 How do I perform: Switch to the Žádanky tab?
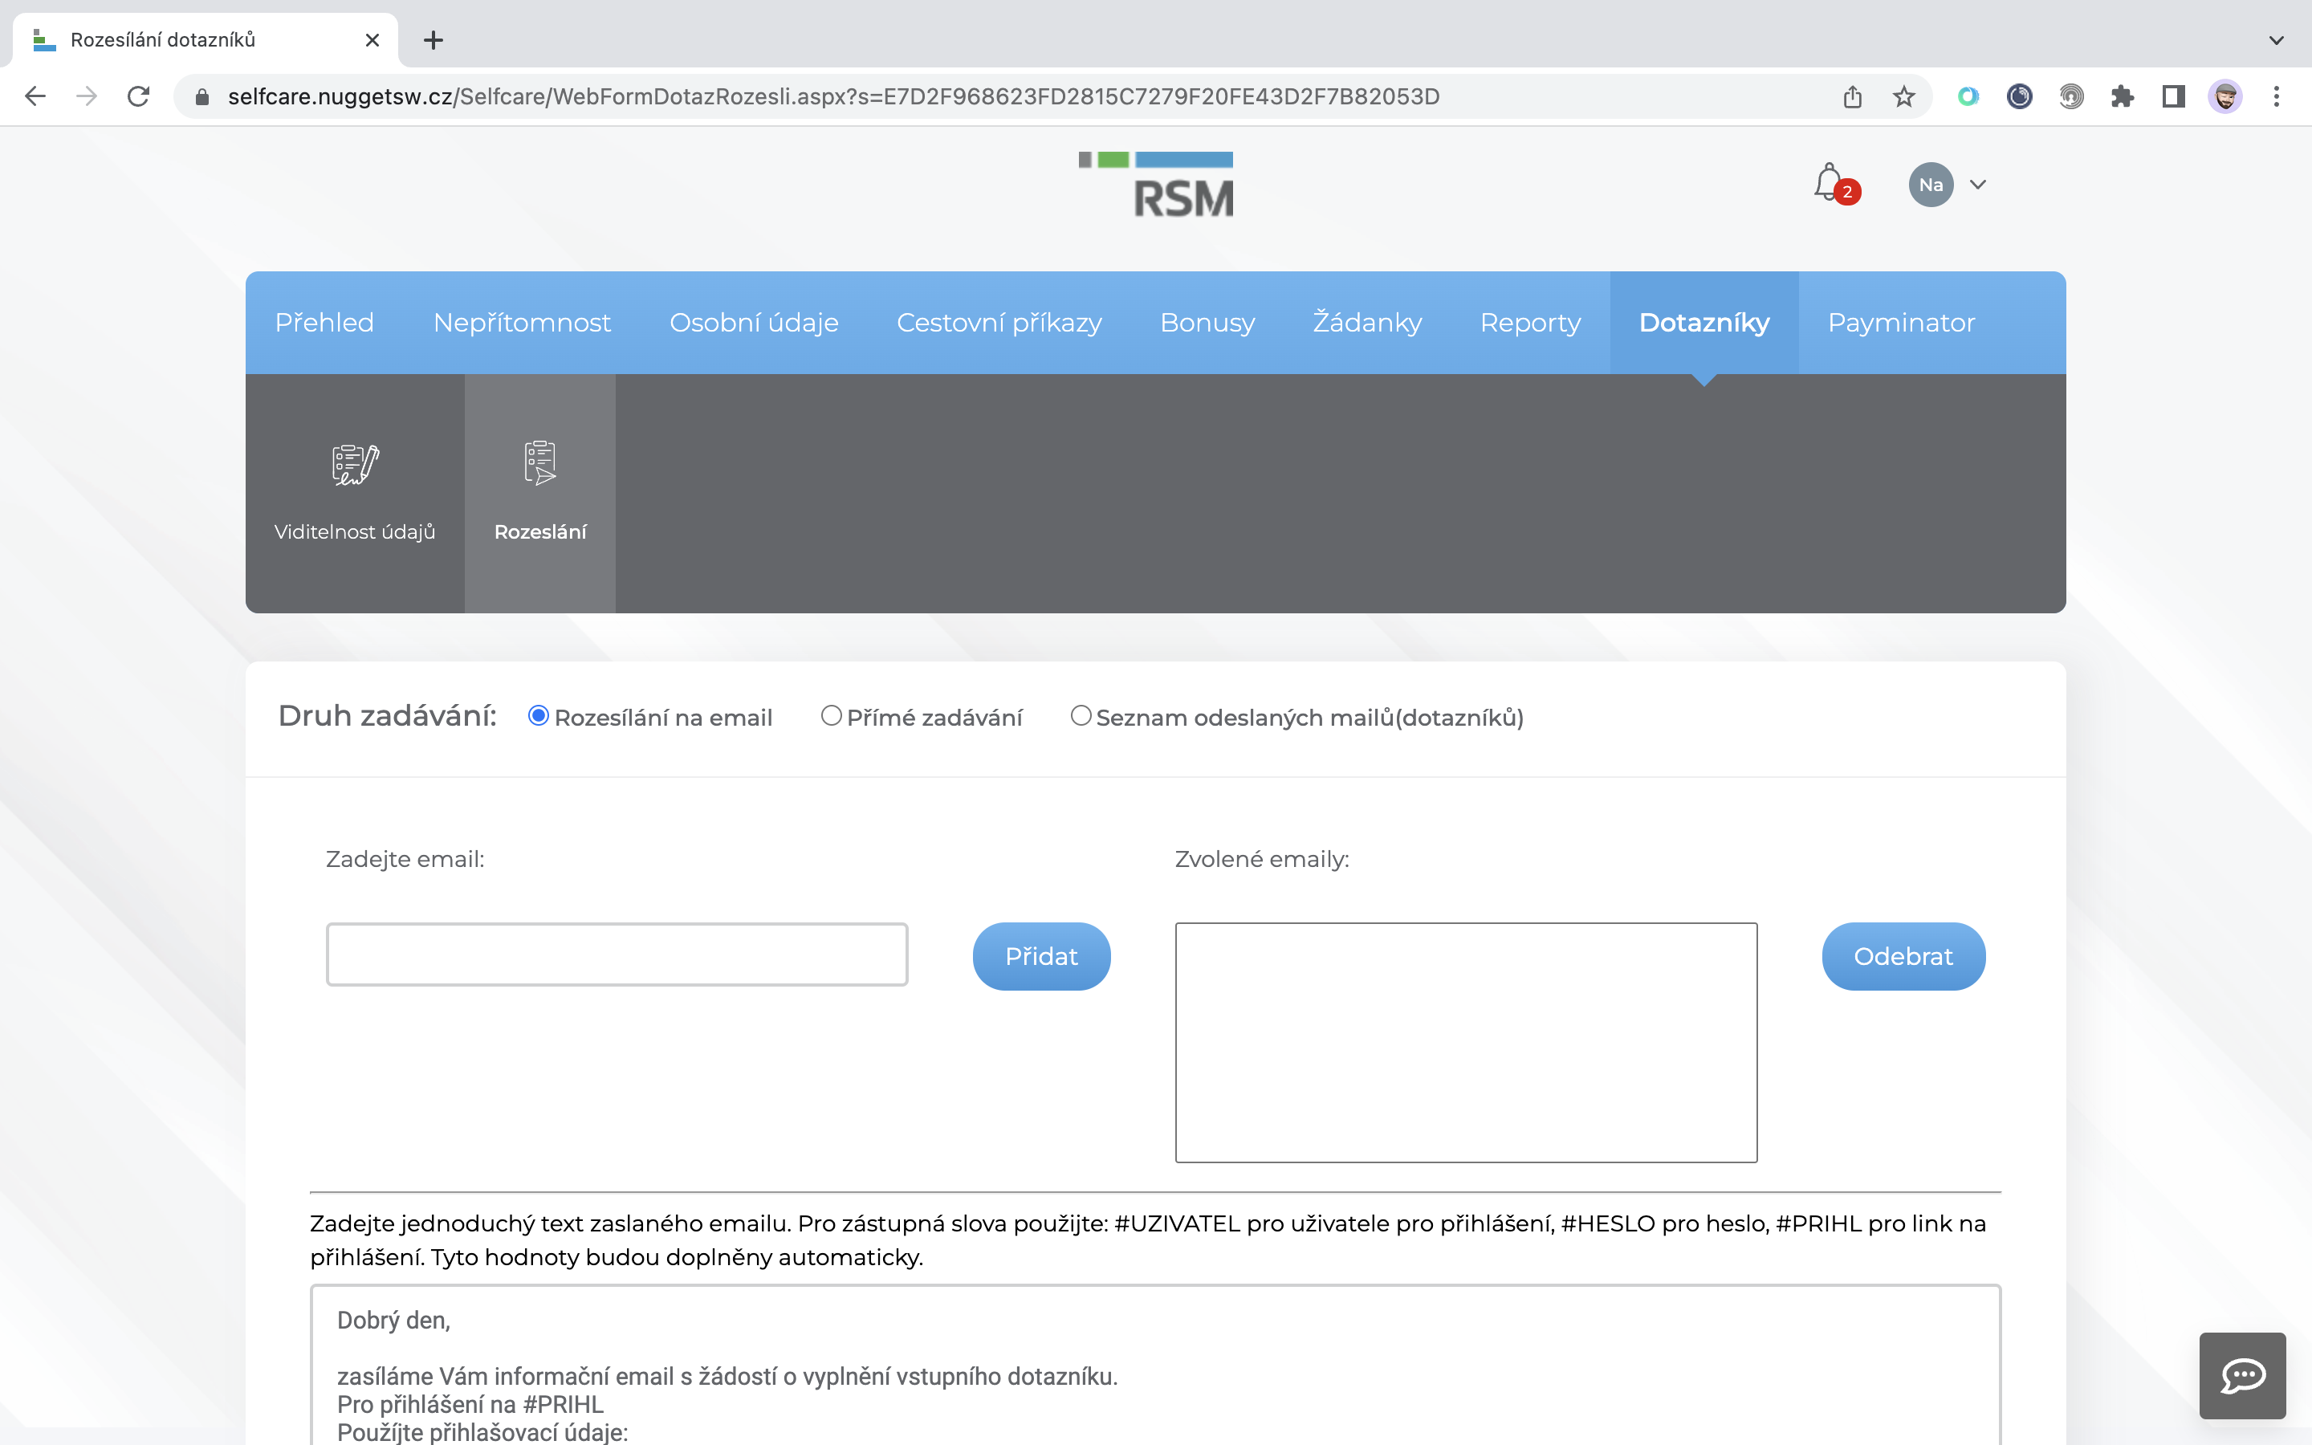point(1367,323)
